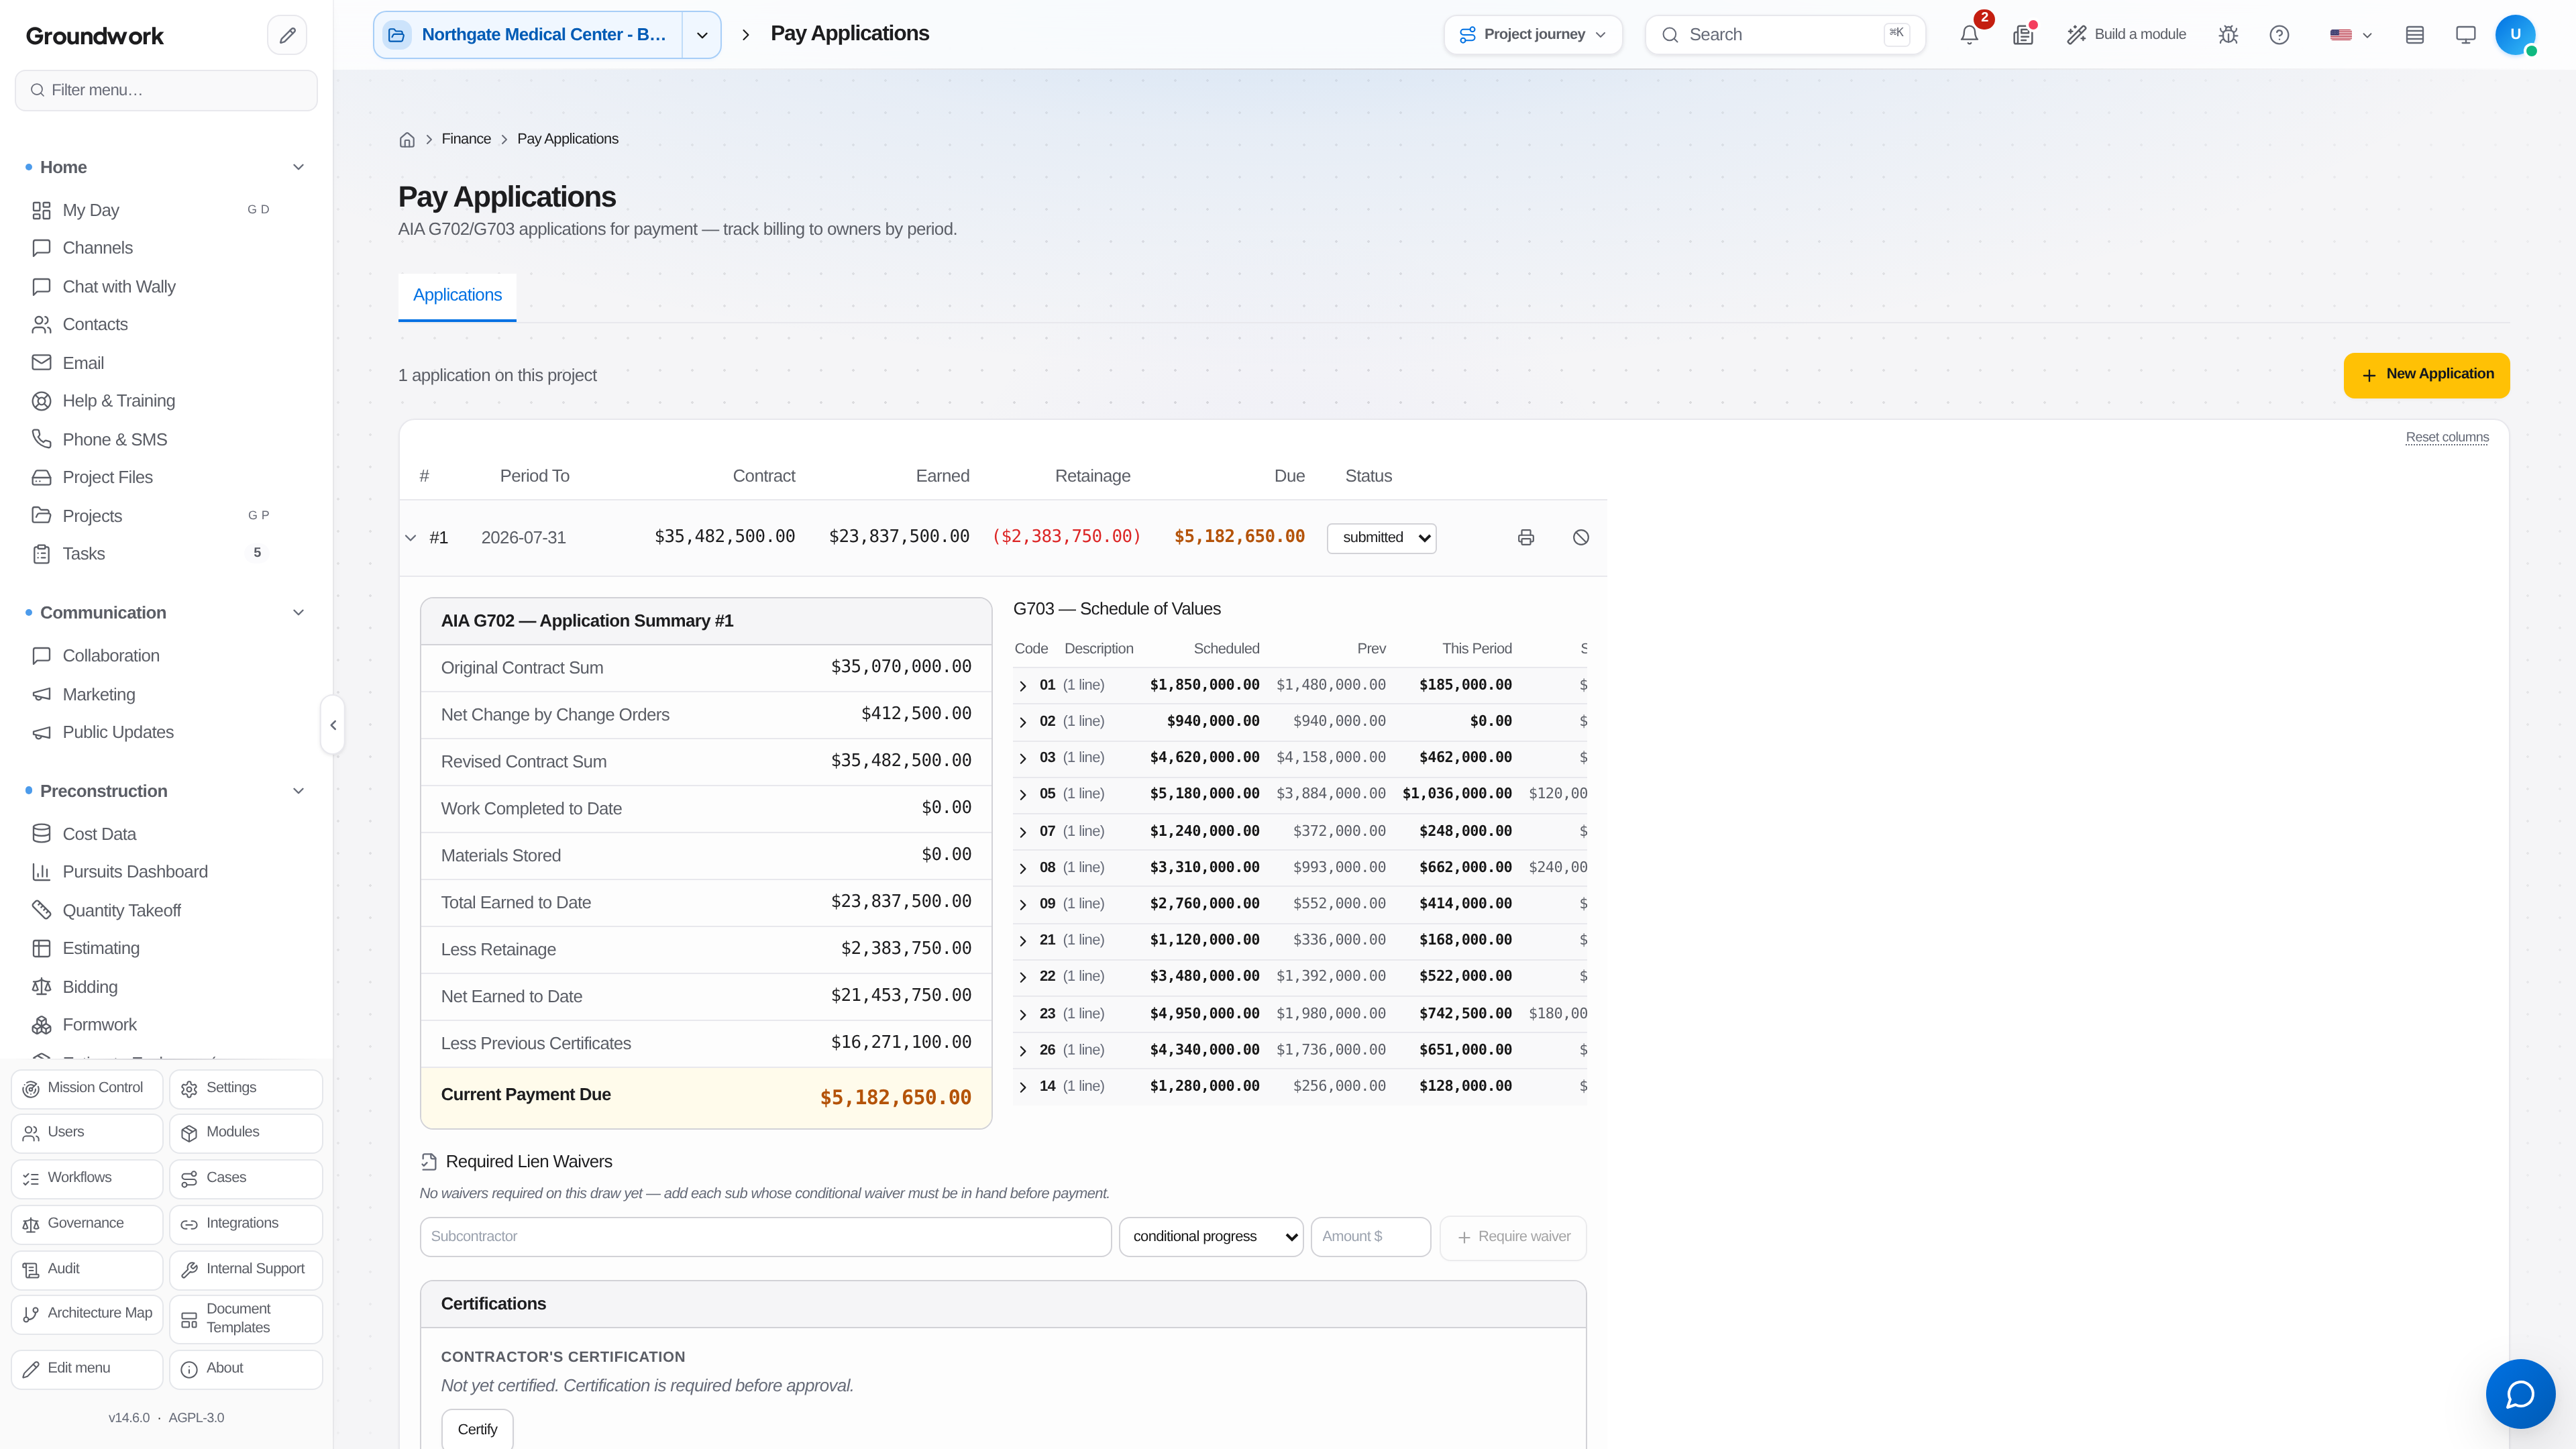Viewport: 2576px width, 1449px height.
Task: Open Settings button in bottom panel
Action: pyautogui.click(x=246, y=1088)
